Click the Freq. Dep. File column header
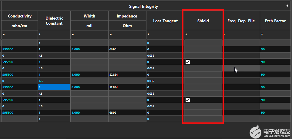The image size is (292, 139). 241,21
